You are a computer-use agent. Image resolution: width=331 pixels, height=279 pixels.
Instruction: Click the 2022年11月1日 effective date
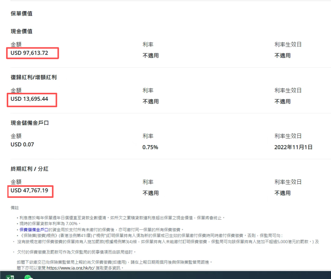click(293, 147)
